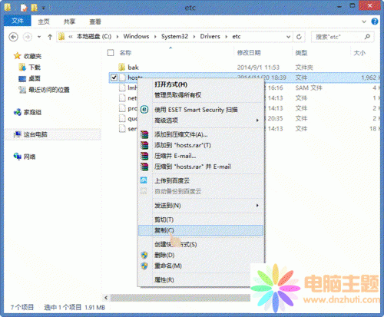Choose 创建快捷方式(S) from context menu
This screenshot has width=384, height=317.
(x=201, y=245)
